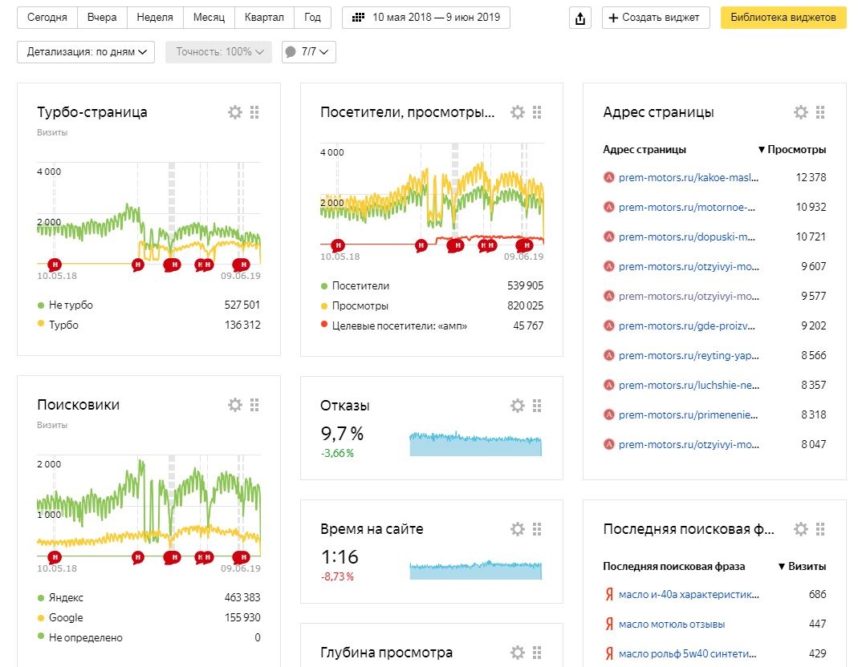Expand the Детализация: по дням dropdown
This screenshot has height=667, width=858.
(x=86, y=52)
